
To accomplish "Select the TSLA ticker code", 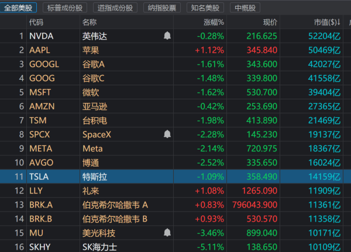I will point(39,176).
